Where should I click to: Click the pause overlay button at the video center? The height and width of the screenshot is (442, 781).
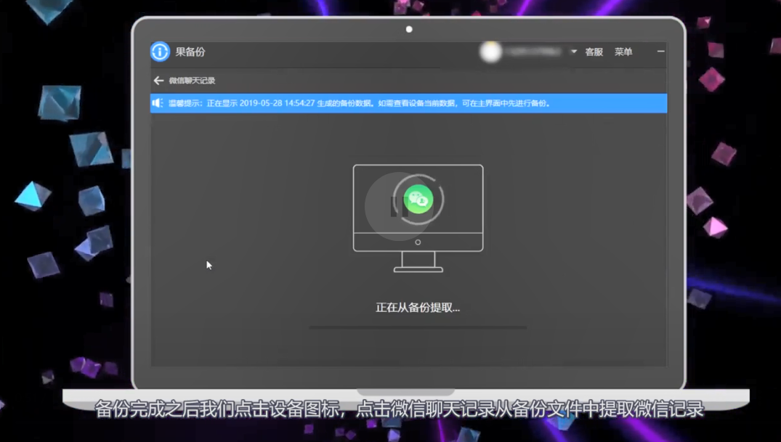pyautogui.click(x=397, y=206)
